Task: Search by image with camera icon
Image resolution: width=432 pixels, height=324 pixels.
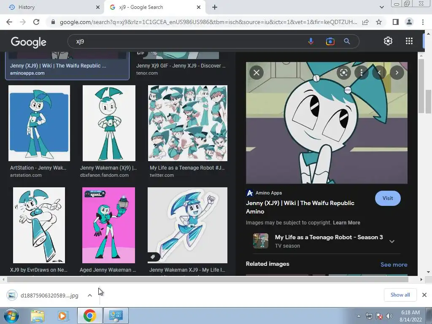Action: (x=330, y=41)
